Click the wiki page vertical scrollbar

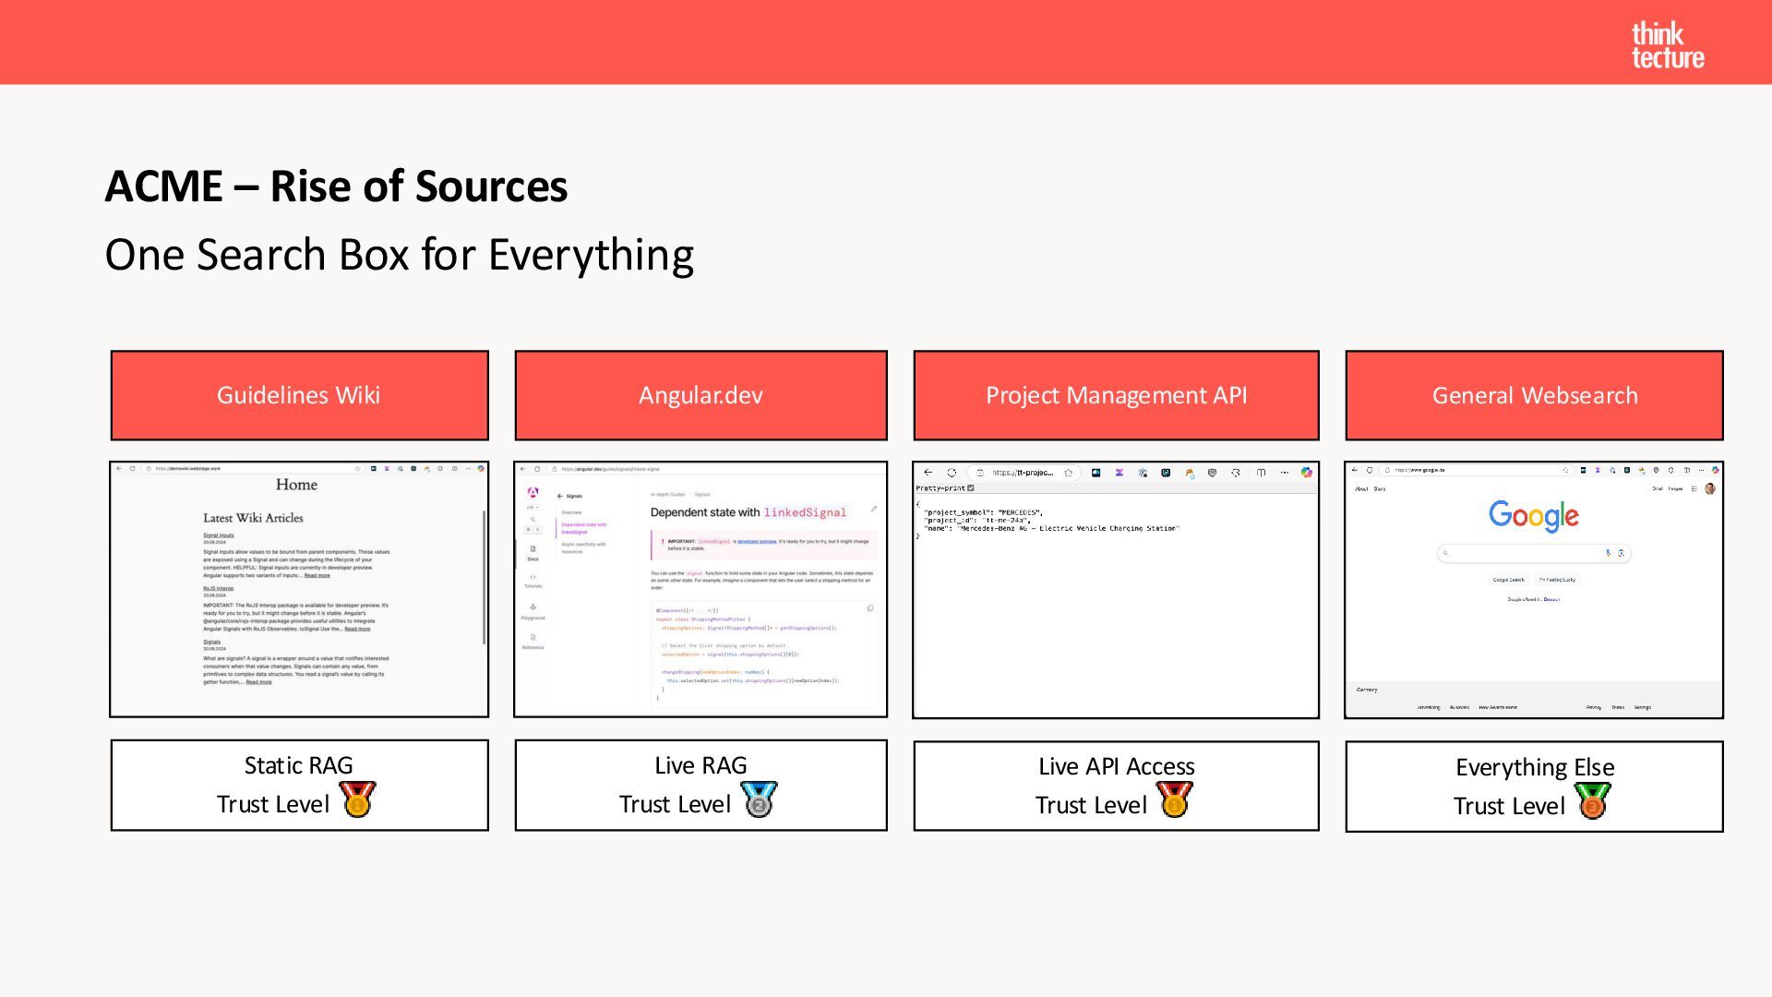coord(484,577)
